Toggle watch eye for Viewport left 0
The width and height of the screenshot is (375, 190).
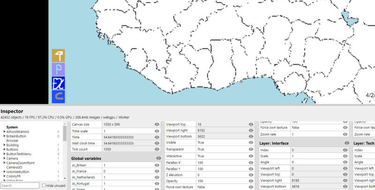tap(345, 168)
